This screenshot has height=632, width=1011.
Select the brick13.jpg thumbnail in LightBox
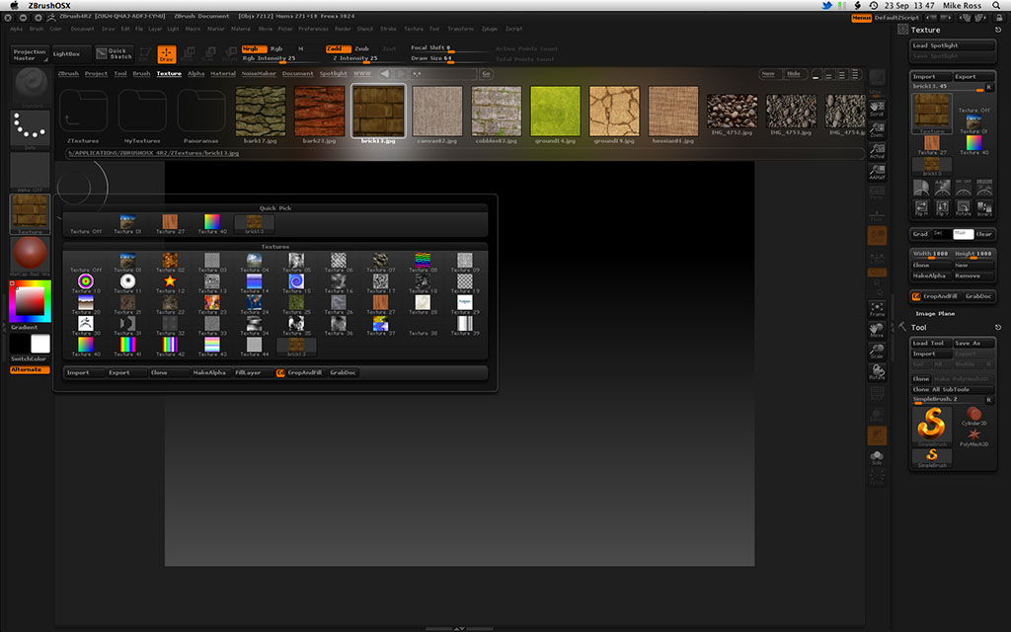pos(378,112)
